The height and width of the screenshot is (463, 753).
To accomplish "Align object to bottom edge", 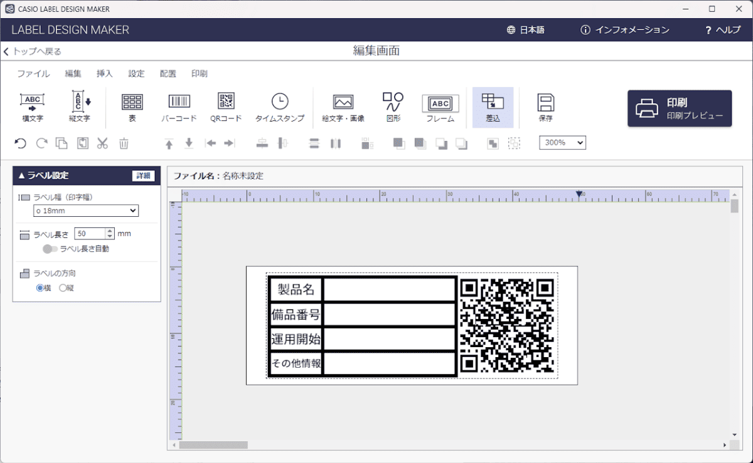I will (x=189, y=143).
